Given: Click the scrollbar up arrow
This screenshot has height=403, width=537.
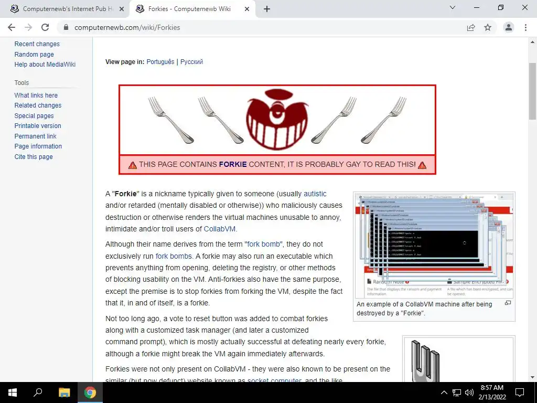Looking at the screenshot, I should (532, 42).
